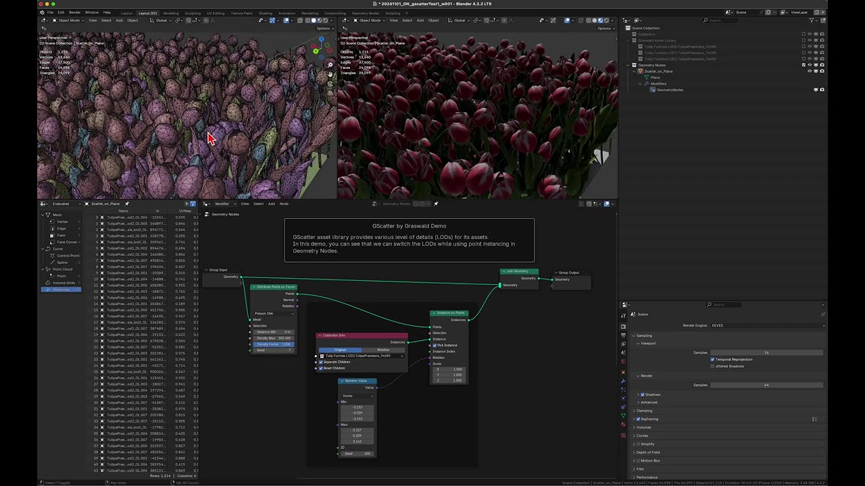Select Relative in Collection Info node

[383, 350]
